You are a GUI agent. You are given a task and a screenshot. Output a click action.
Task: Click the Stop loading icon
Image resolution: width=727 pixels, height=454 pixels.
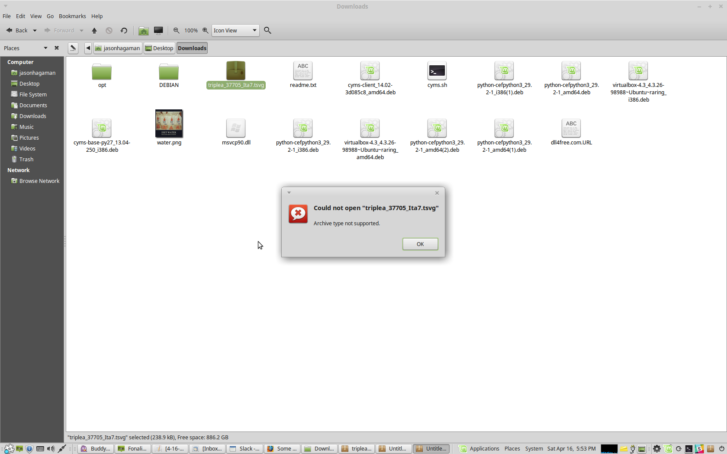pyautogui.click(x=109, y=30)
